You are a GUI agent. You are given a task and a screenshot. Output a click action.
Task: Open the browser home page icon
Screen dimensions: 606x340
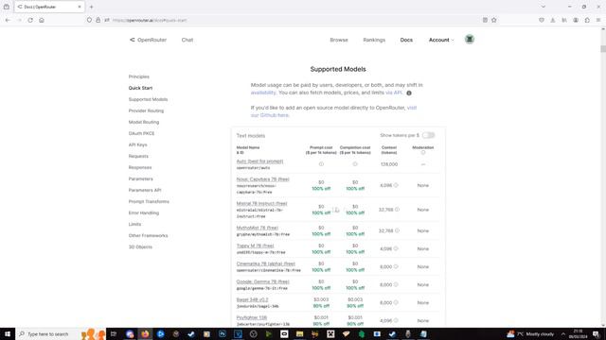[x=42, y=20]
